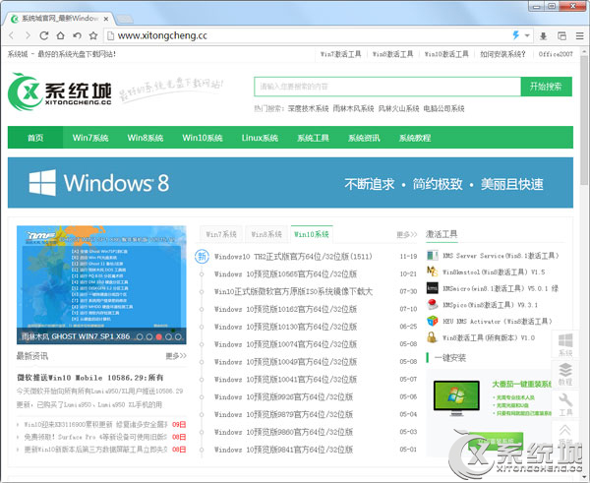The height and width of the screenshot is (483, 590).
Task: Open Windows 10预览版10130 entry
Action: click(285, 327)
